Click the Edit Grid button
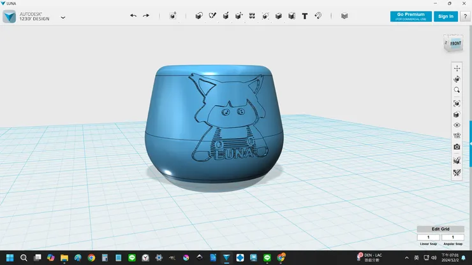This screenshot has width=472, height=265. (440, 229)
